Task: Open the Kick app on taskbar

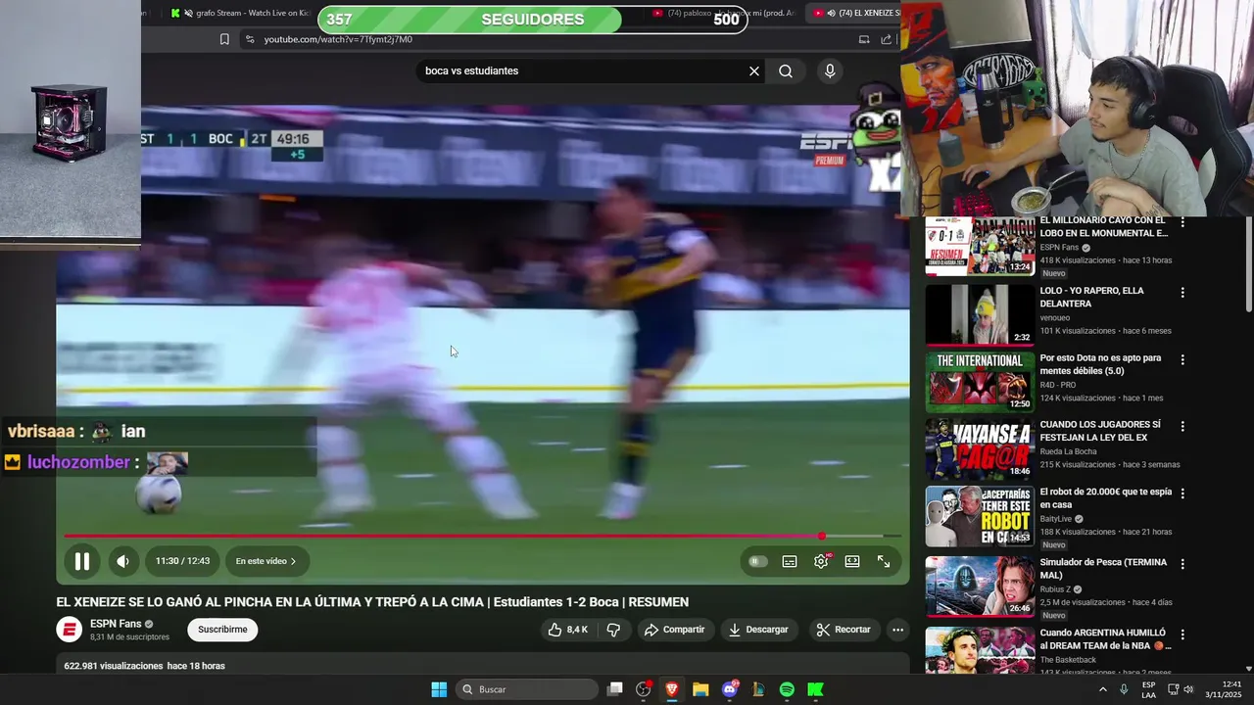Action: [815, 689]
